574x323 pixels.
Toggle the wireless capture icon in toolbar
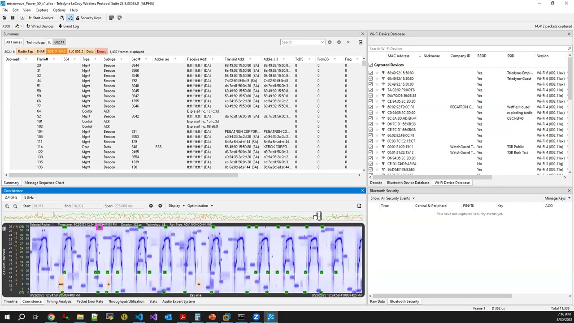(70, 18)
